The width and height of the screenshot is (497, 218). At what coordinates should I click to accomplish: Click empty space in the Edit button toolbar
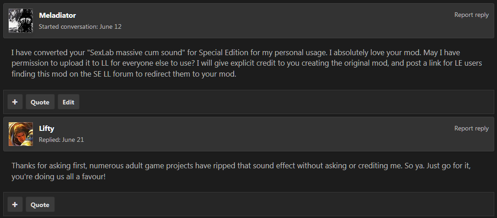point(285,102)
